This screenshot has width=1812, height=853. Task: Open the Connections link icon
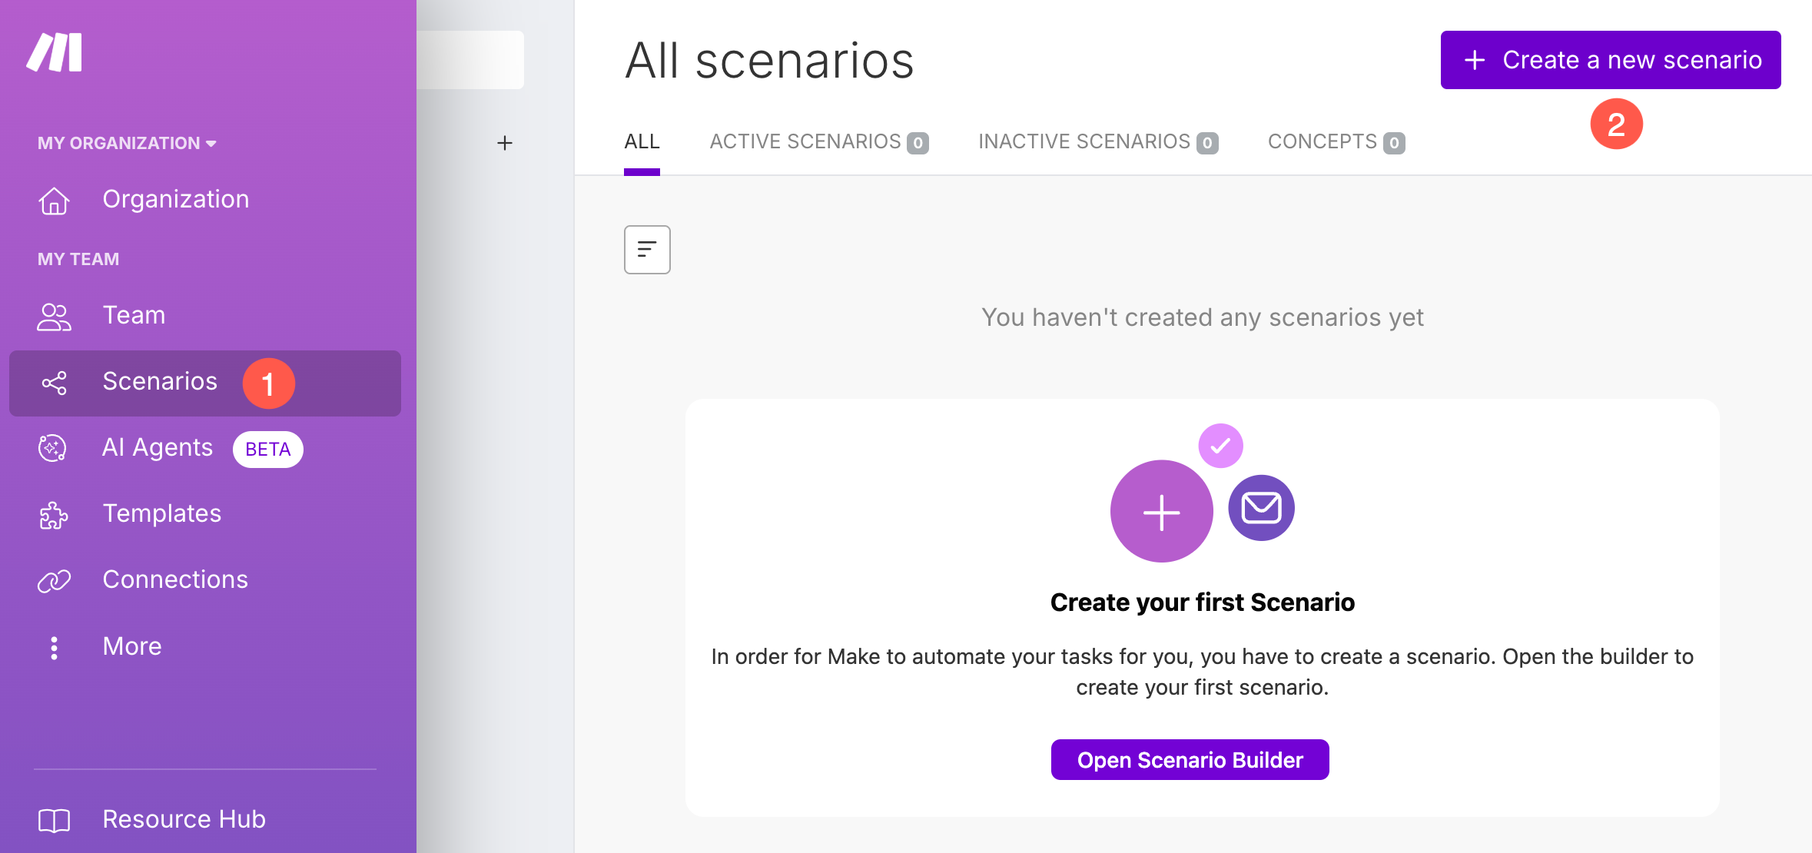54,581
